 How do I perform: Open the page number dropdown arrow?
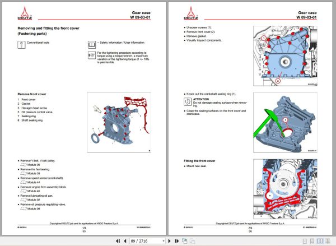[x=164, y=241]
